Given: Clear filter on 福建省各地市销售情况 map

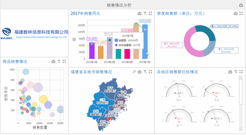Looking at the screenshot, I should [x=145, y=72].
